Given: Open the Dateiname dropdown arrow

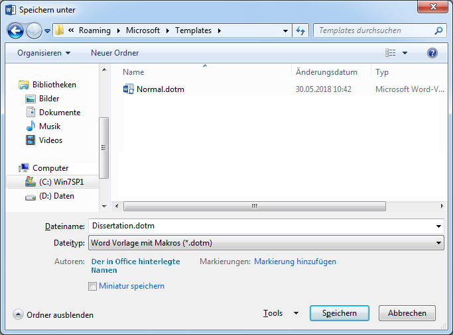Looking at the screenshot, I should pos(438,226).
